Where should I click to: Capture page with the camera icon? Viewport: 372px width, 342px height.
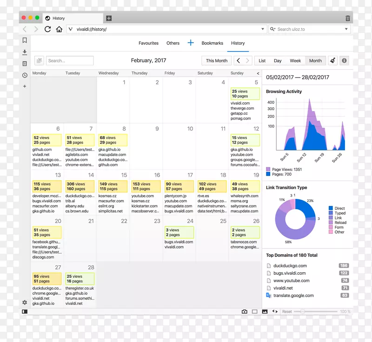pos(245,311)
